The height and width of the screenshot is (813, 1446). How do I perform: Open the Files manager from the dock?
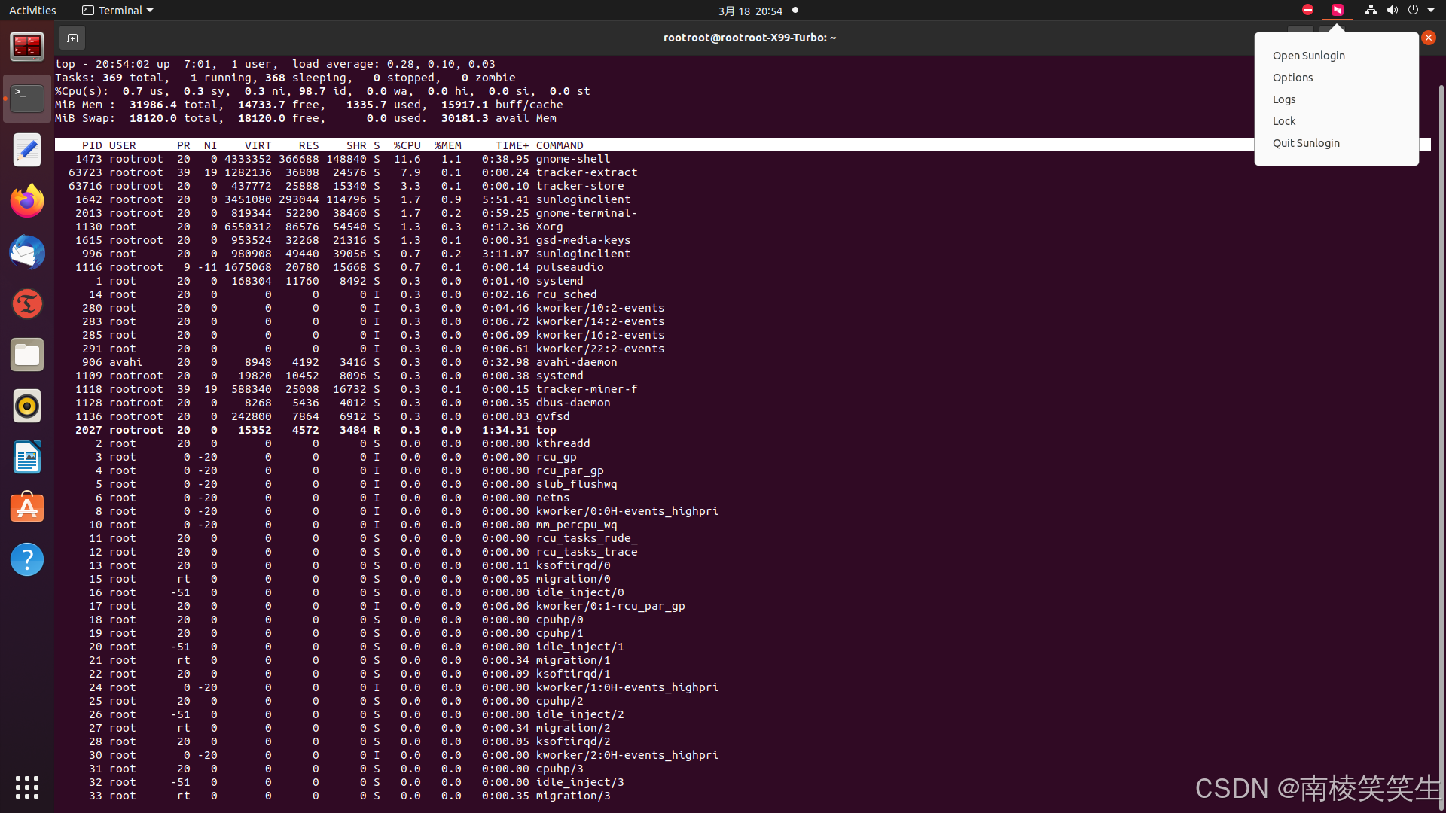tap(27, 355)
